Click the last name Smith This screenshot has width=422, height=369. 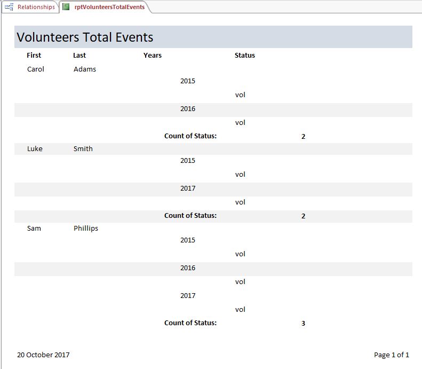click(x=83, y=148)
